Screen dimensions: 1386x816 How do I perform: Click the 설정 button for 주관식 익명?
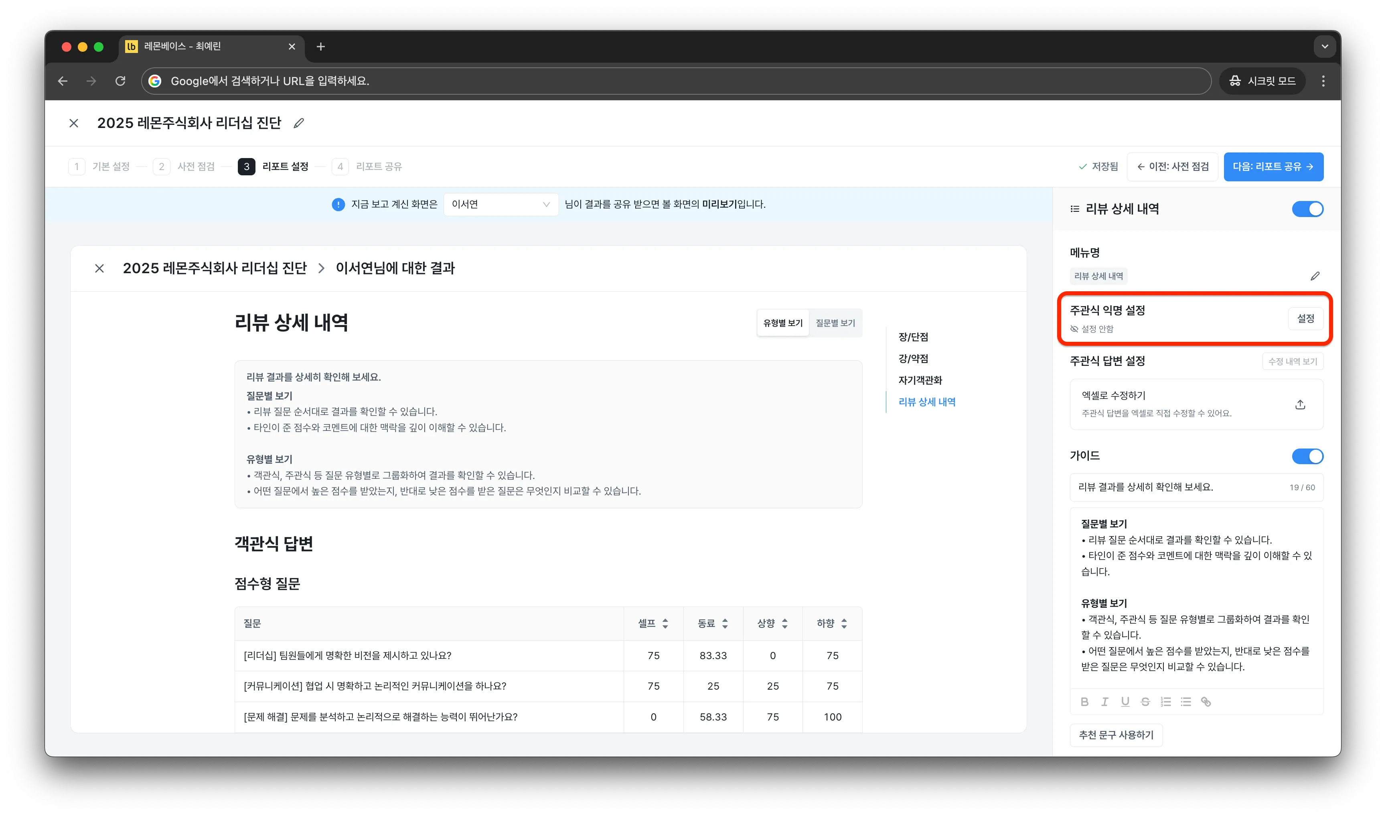click(x=1305, y=319)
